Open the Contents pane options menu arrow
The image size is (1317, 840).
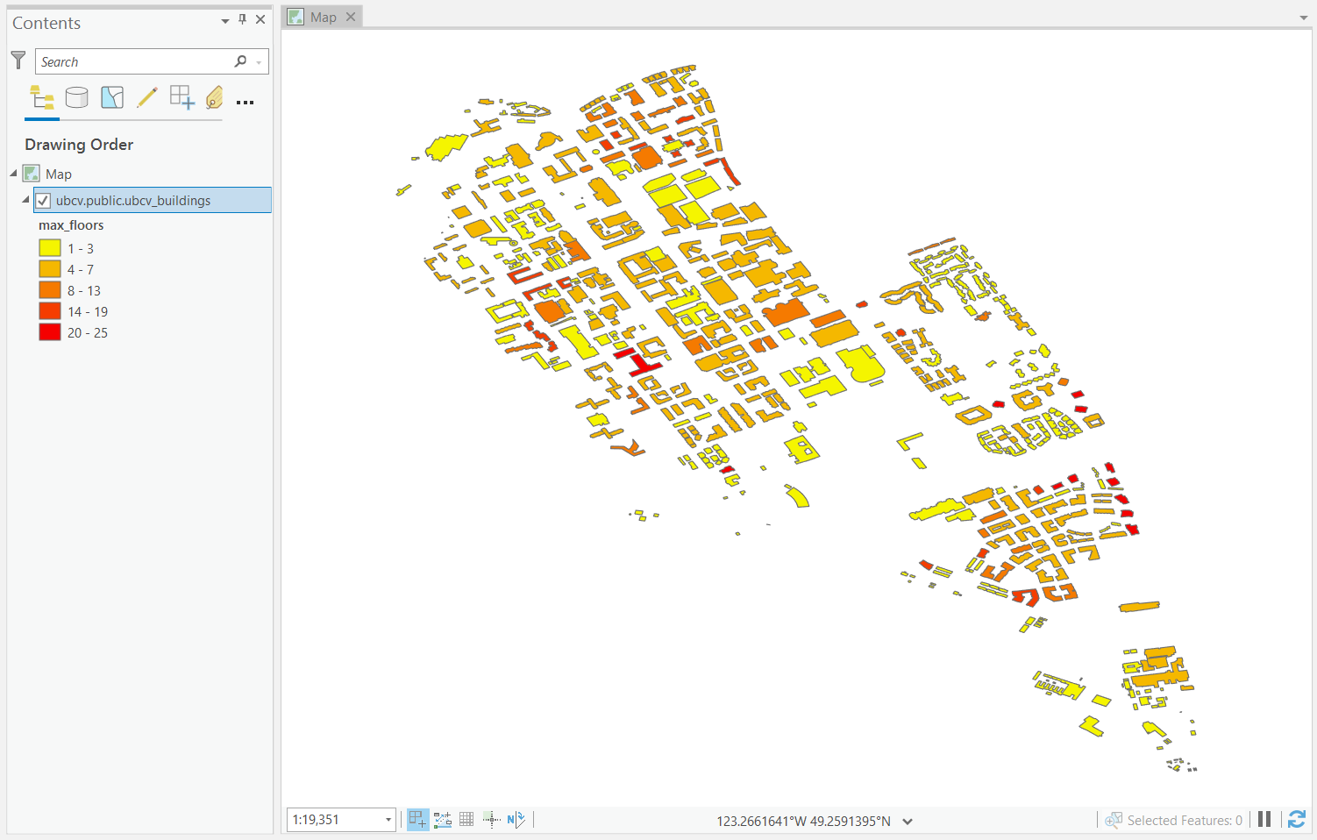(225, 20)
